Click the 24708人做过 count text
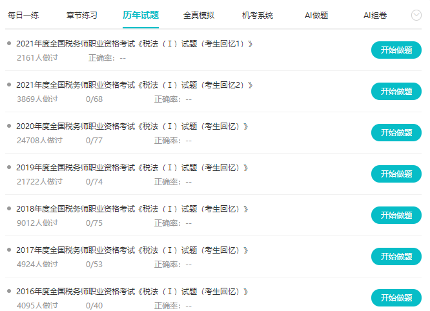 [x=40, y=140]
